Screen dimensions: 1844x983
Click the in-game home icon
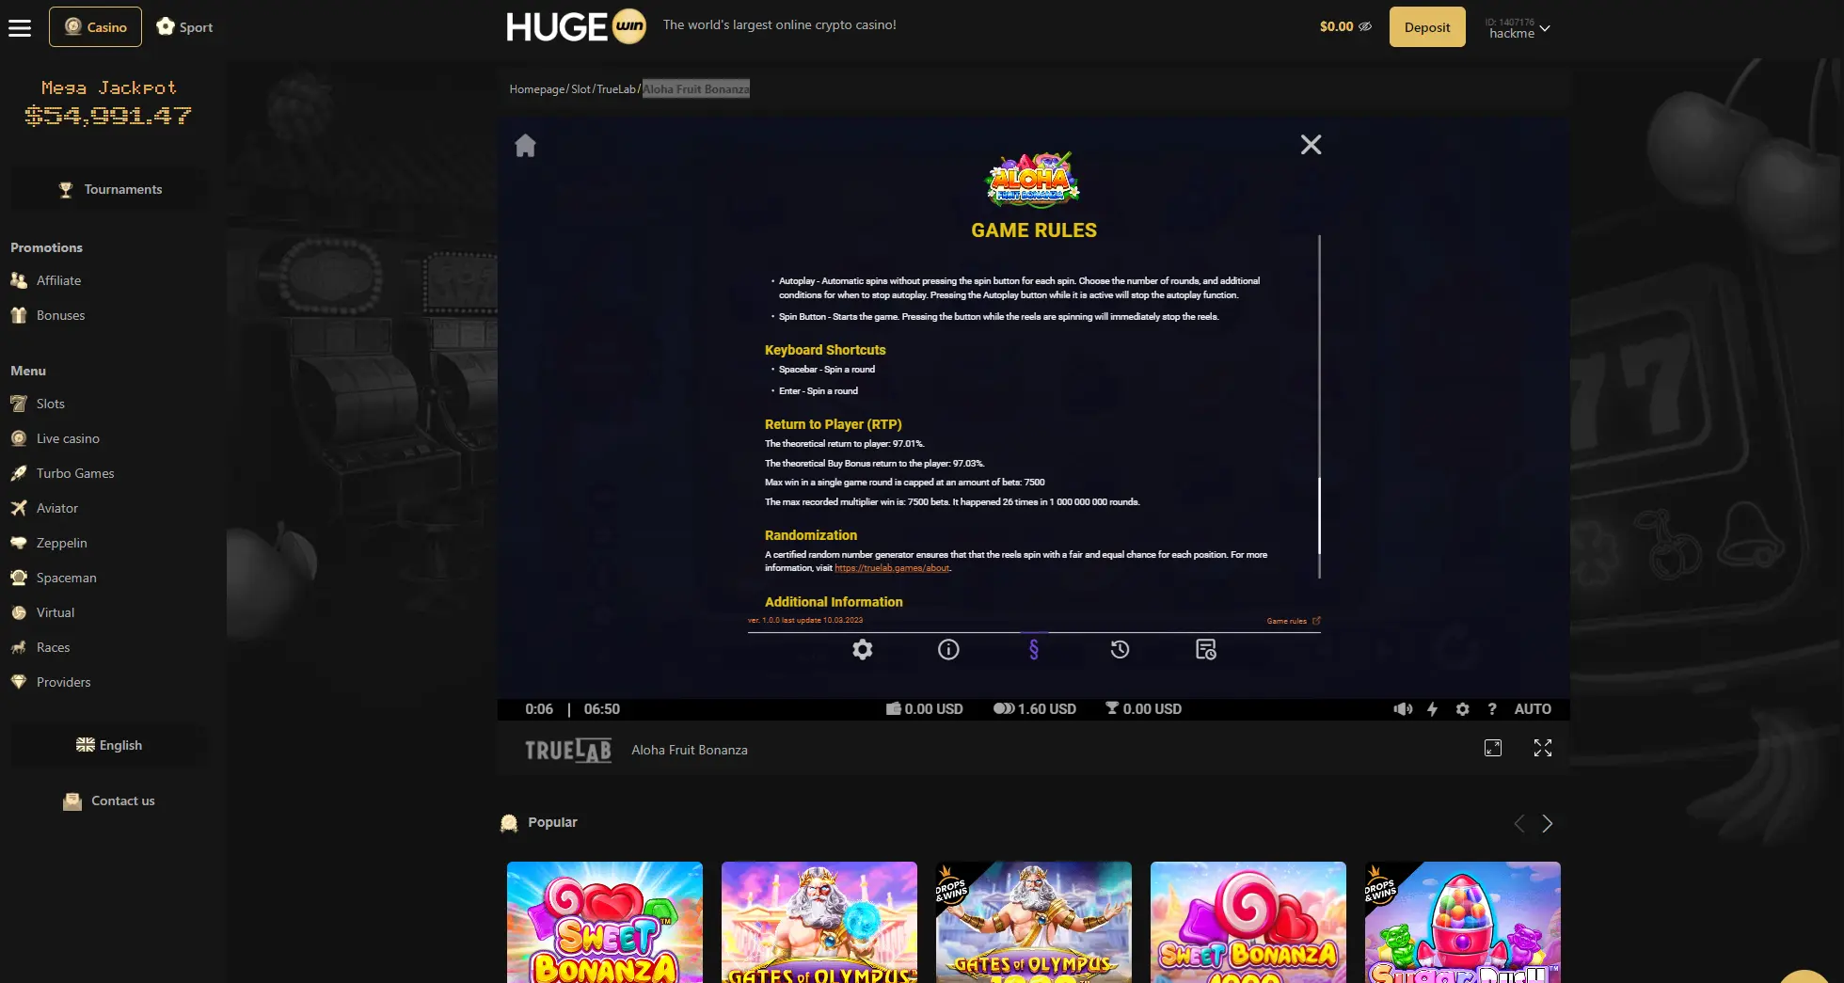coord(525,145)
